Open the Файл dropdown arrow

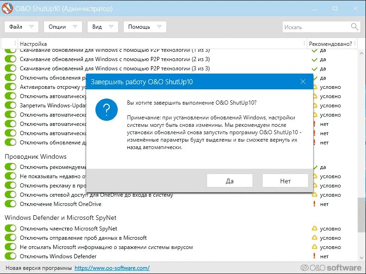(x=32, y=27)
